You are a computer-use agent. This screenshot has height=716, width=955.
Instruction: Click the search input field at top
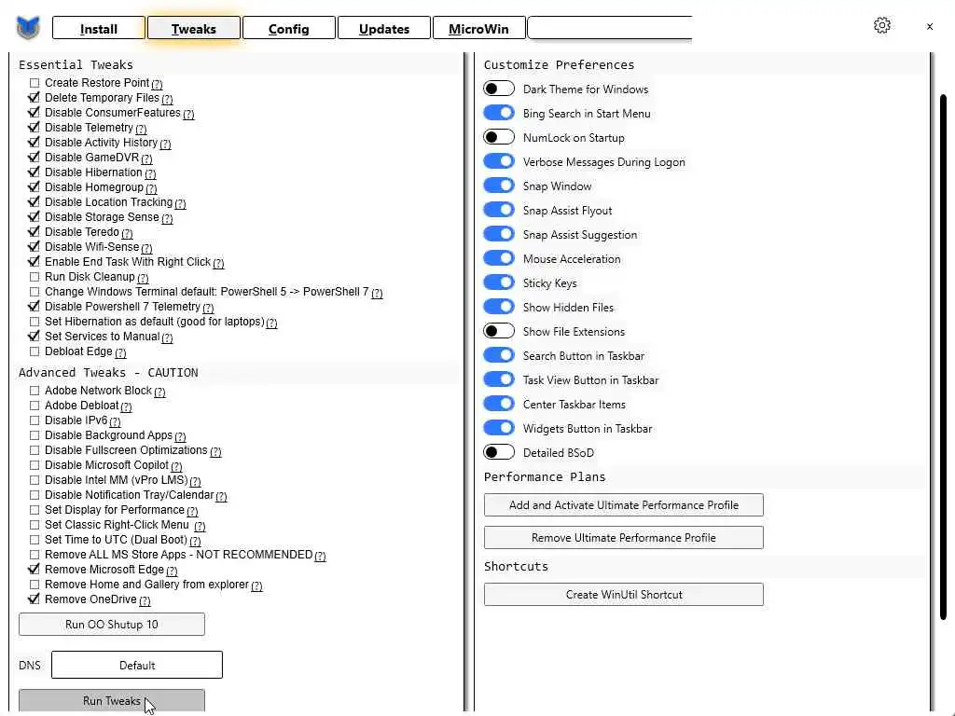click(610, 29)
